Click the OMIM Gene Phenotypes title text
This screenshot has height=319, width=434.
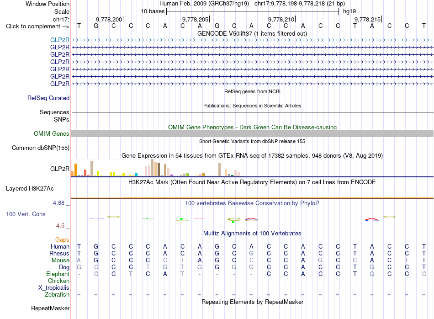[253, 128]
